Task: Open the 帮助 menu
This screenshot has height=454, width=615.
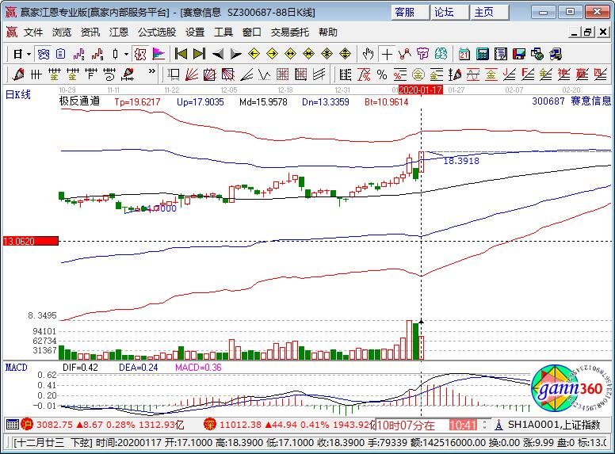Action: pos(328,32)
